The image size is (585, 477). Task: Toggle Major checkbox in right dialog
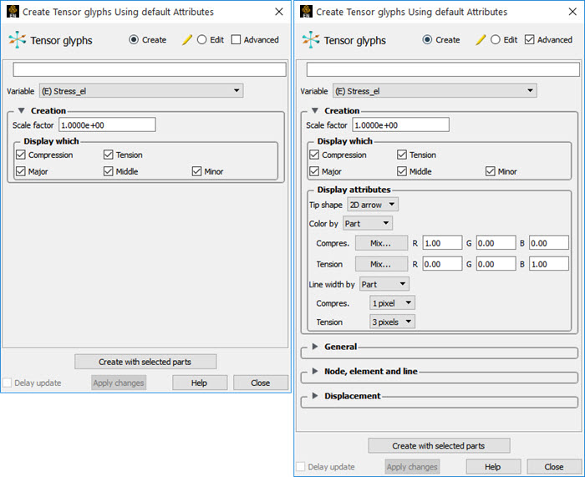click(x=314, y=171)
